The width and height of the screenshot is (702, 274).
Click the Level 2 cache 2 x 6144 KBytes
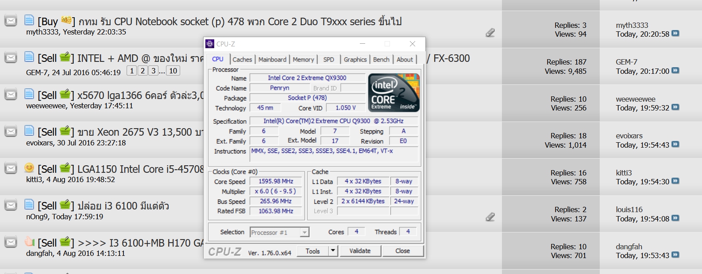tap(363, 201)
